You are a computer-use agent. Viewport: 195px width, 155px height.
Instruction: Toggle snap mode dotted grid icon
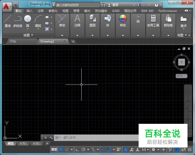pyautogui.click(x=67, y=150)
